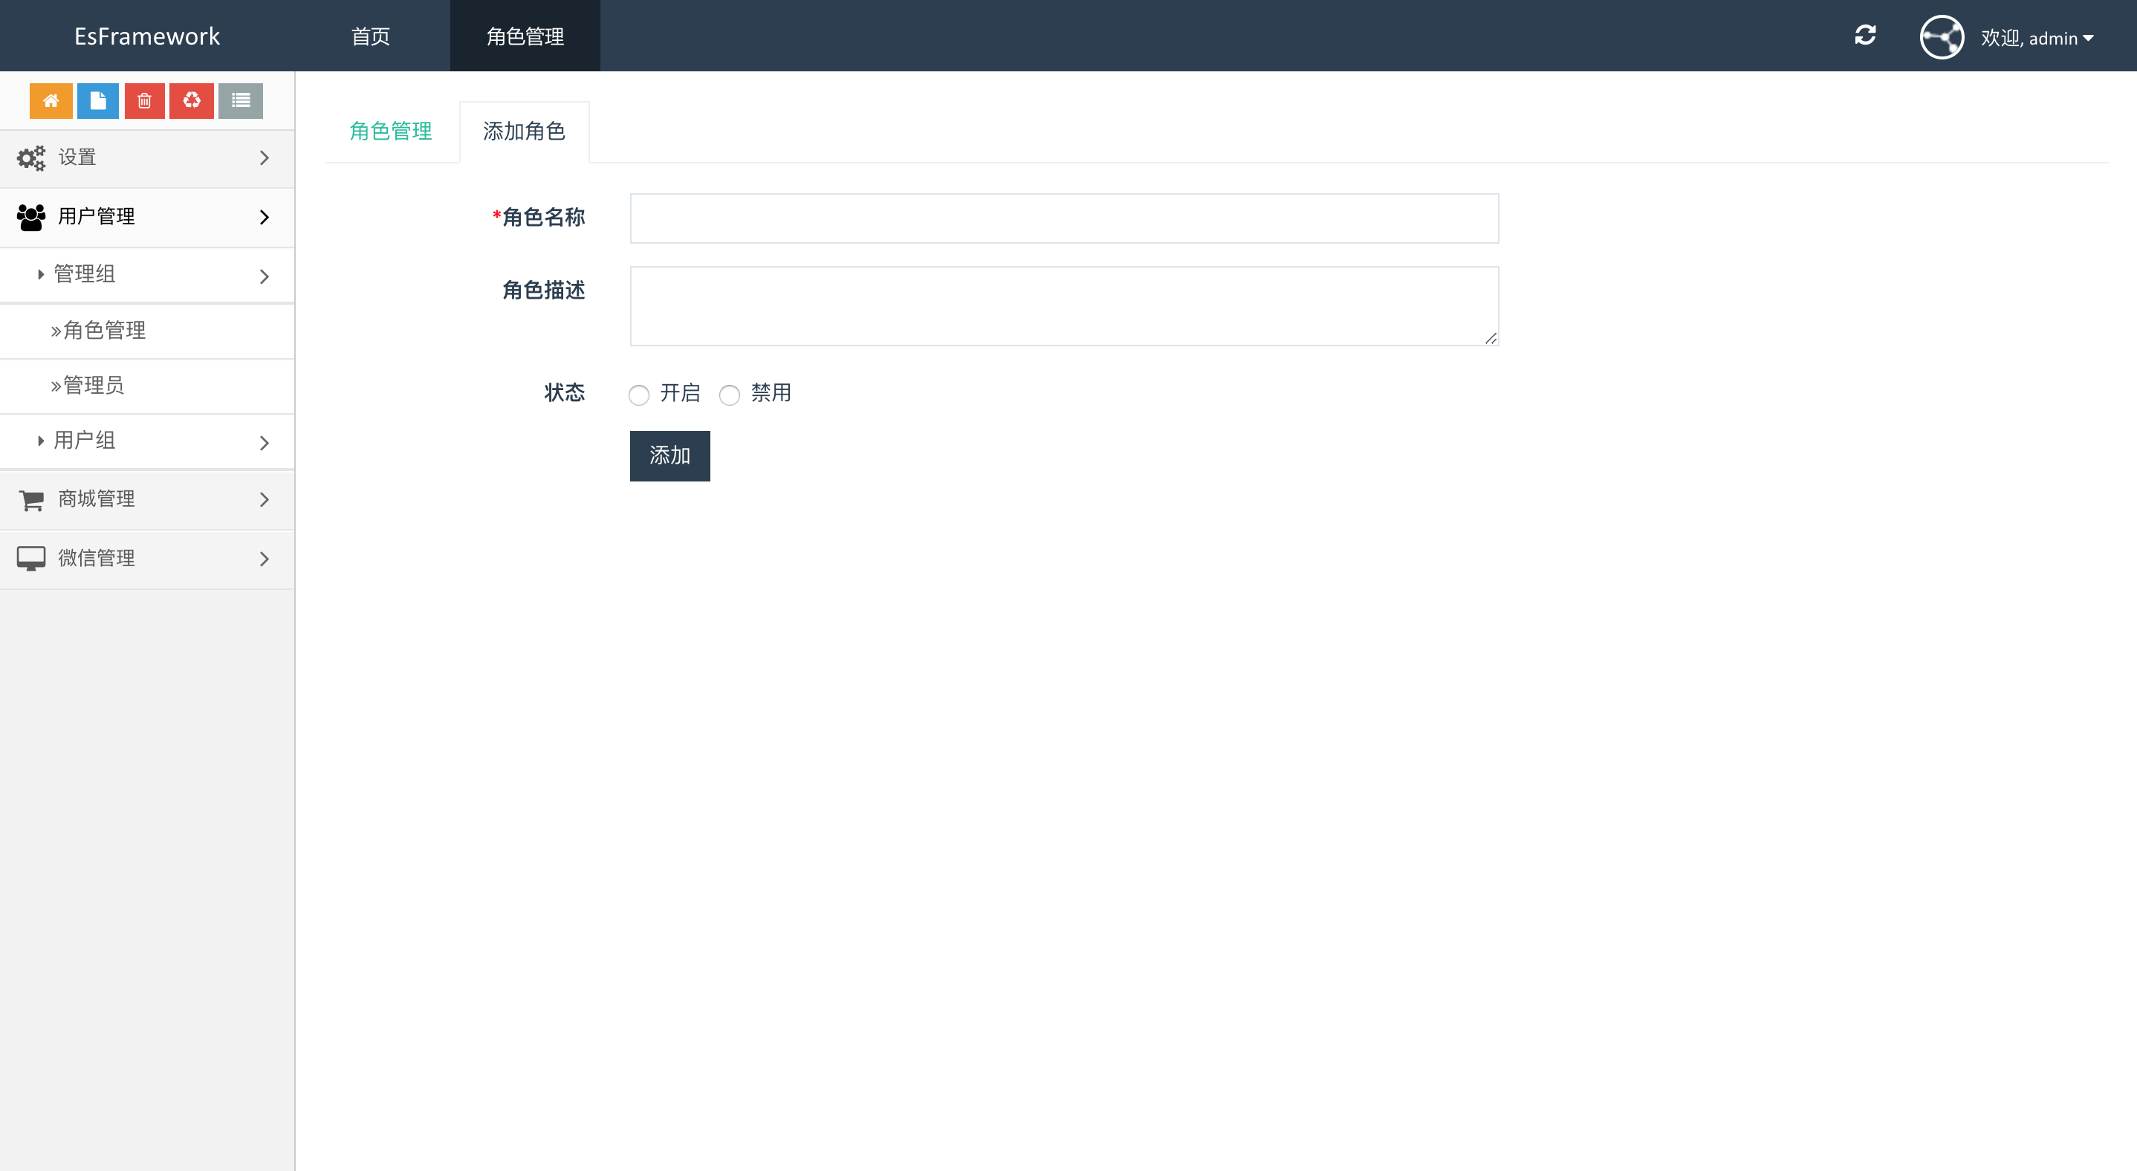Collapse the 管理组 submenu
The width and height of the screenshot is (2137, 1171).
point(147,274)
